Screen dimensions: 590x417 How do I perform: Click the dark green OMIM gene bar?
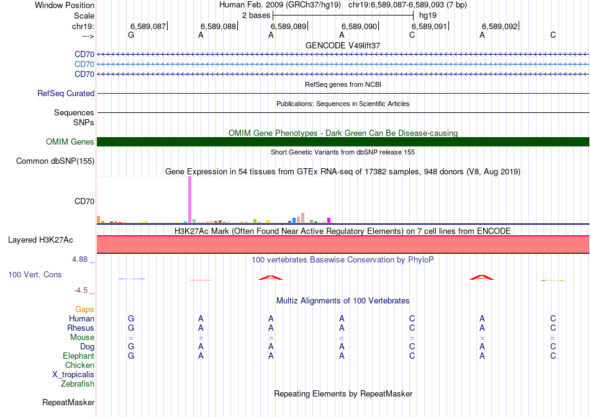pyautogui.click(x=343, y=141)
